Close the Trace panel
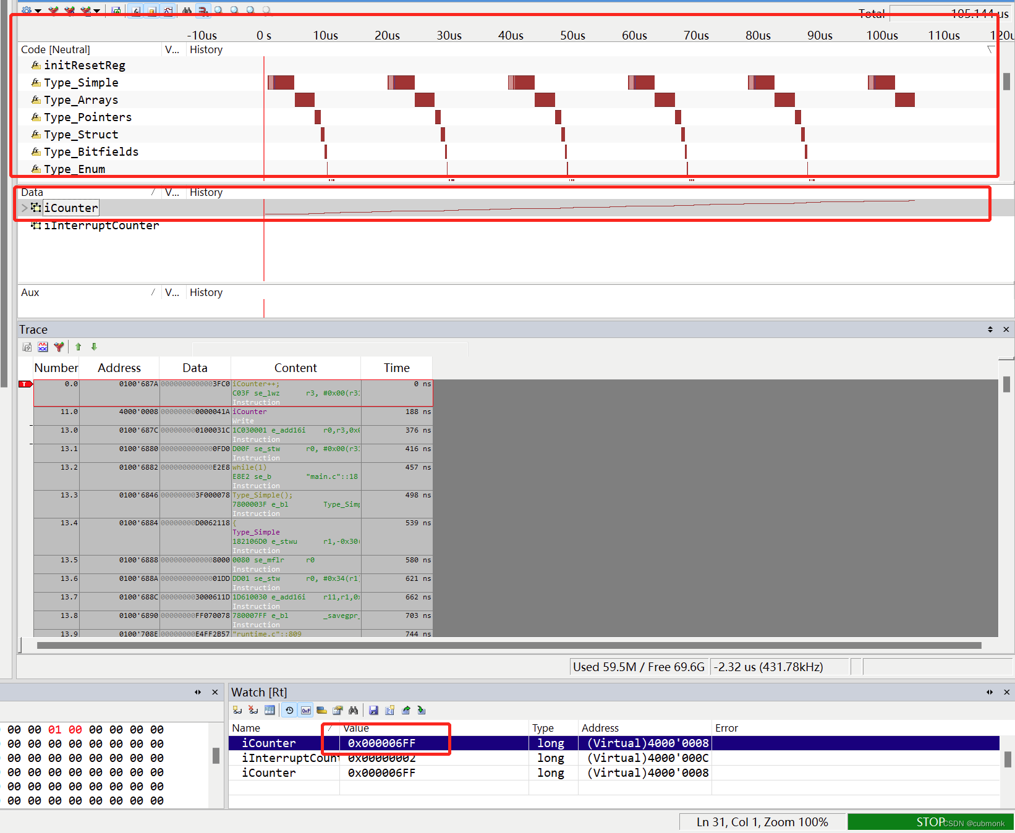Screen dimensions: 1015x833 click(x=1006, y=329)
